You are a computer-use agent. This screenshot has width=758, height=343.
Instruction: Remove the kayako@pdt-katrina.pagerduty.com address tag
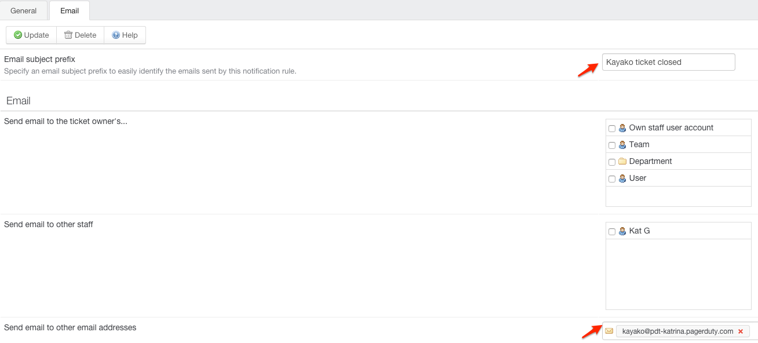[x=741, y=331]
